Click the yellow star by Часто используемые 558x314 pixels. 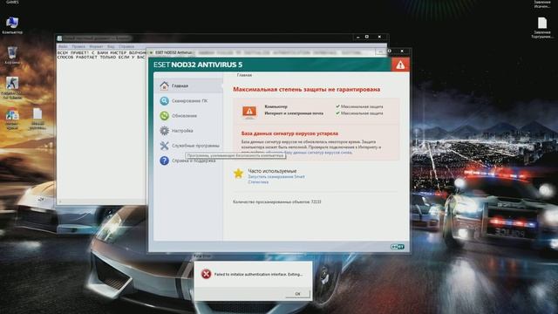238,174
